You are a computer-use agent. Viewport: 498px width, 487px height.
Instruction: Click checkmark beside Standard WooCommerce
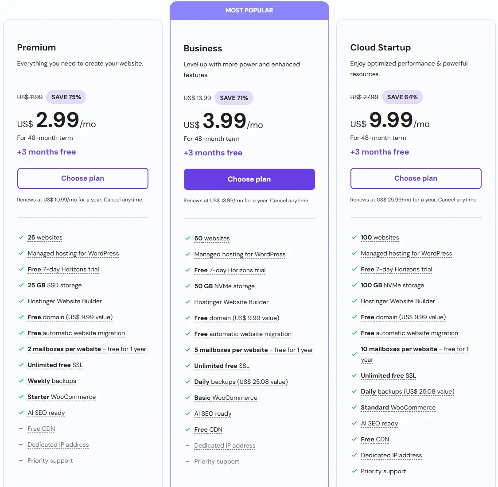[x=354, y=407]
